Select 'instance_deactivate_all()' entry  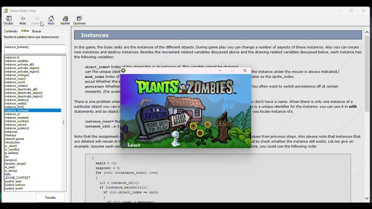pyautogui.click(x=21, y=89)
